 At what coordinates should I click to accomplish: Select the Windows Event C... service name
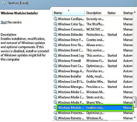tap(70, 50)
